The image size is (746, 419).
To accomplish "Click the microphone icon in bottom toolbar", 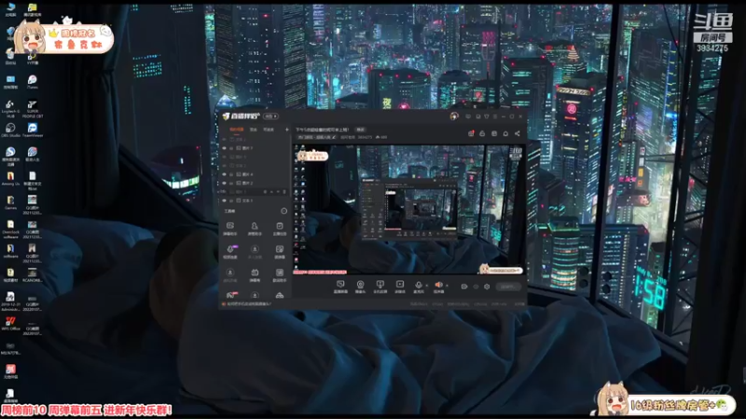I will [x=418, y=286].
